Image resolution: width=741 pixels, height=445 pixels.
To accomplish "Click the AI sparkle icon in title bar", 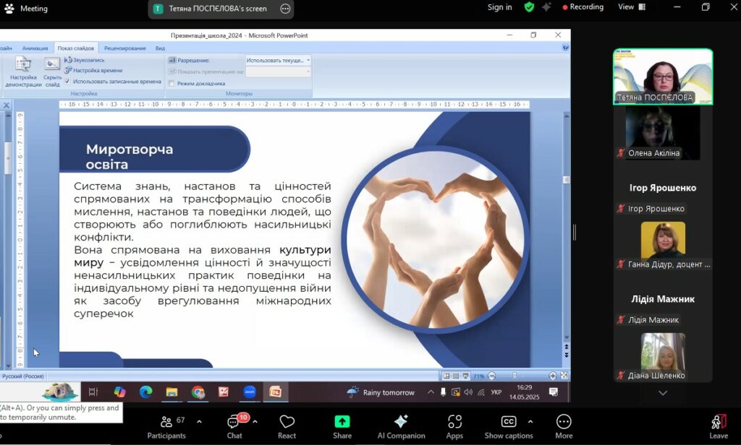I will click(x=546, y=7).
